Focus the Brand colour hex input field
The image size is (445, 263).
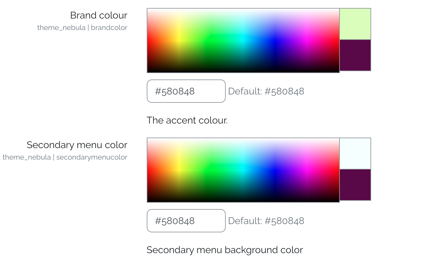(186, 91)
